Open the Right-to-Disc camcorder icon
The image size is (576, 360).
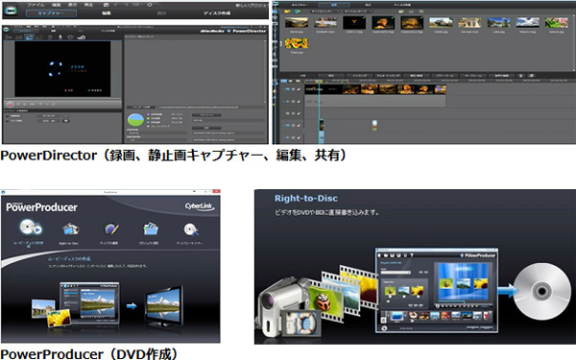pyautogui.click(x=70, y=229)
